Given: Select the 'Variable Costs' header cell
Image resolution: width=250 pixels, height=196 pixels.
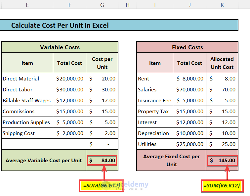Looking at the screenshot, I should 60,47.
